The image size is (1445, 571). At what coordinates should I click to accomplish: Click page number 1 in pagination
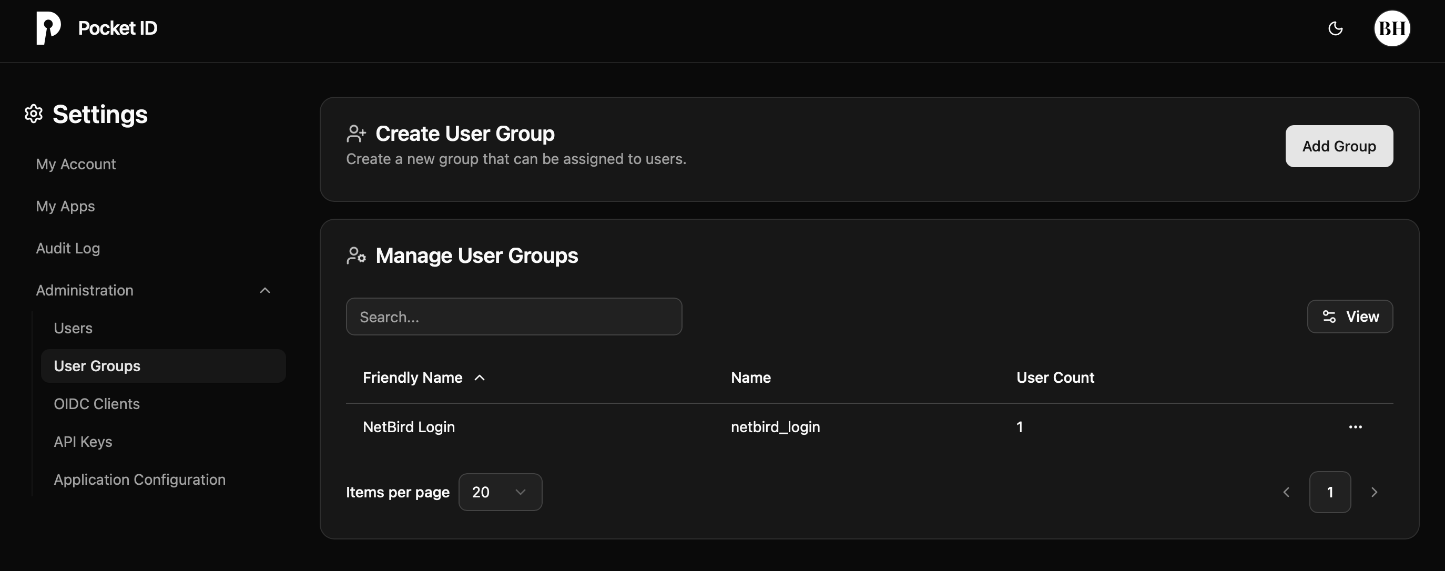[x=1330, y=492]
